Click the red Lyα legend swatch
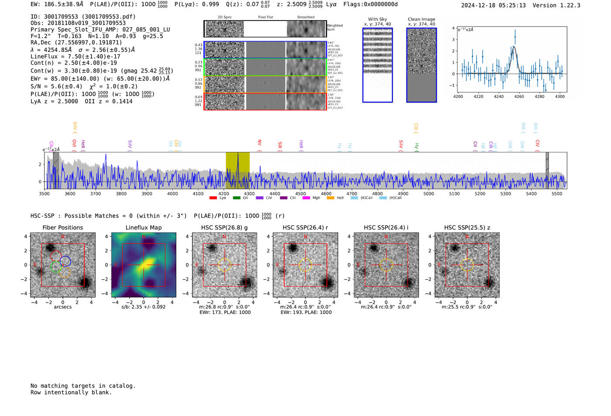 (213, 198)
